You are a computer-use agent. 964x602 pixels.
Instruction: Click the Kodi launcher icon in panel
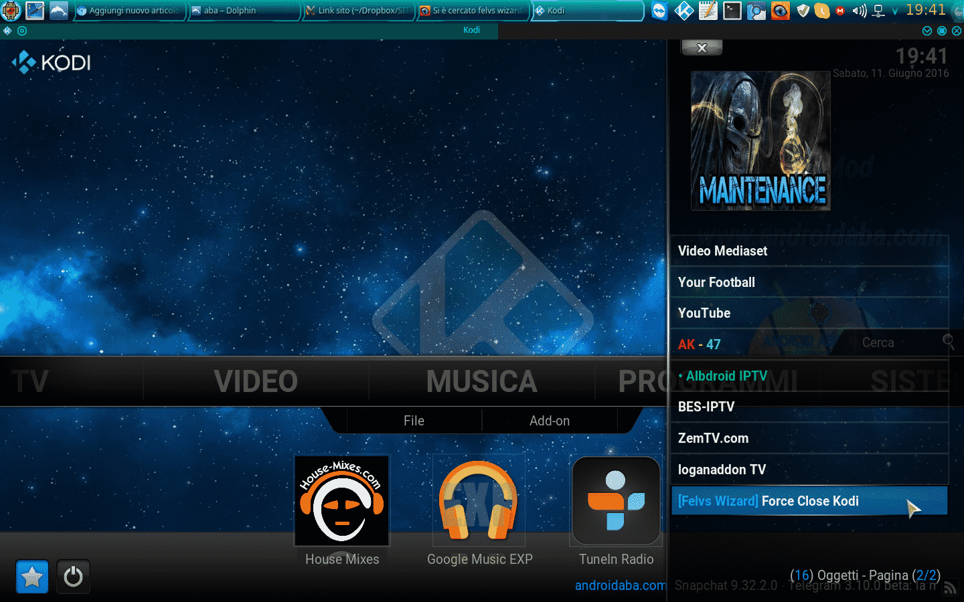[x=684, y=11]
